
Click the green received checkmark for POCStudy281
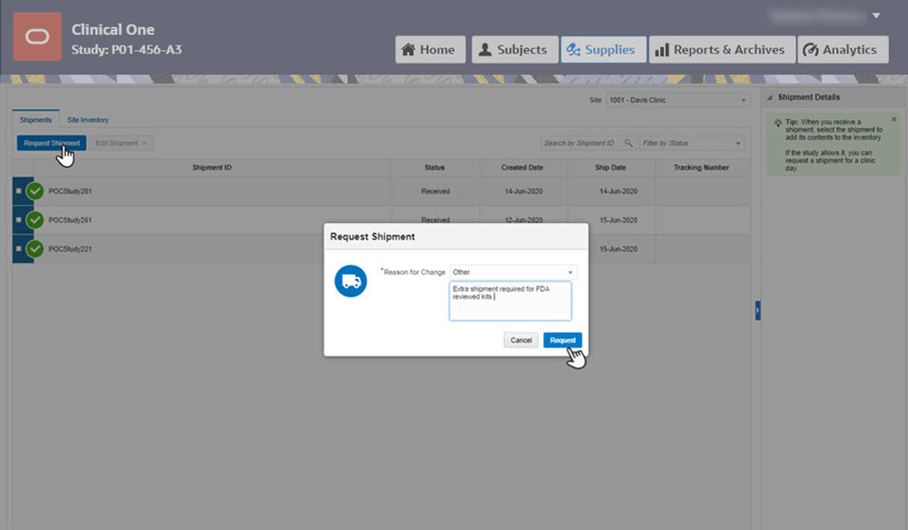35,191
